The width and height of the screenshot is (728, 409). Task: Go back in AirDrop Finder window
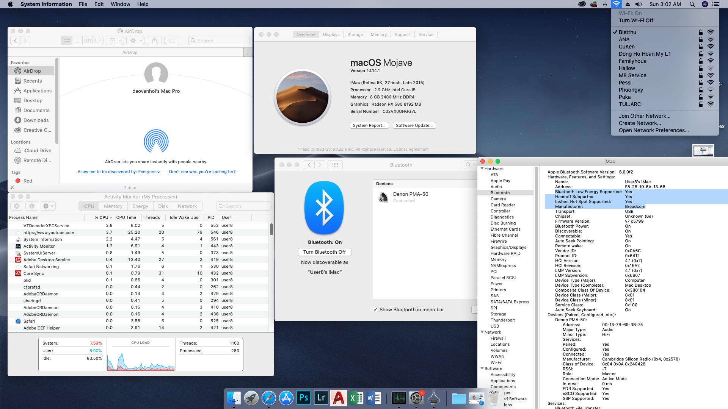(x=15, y=41)
